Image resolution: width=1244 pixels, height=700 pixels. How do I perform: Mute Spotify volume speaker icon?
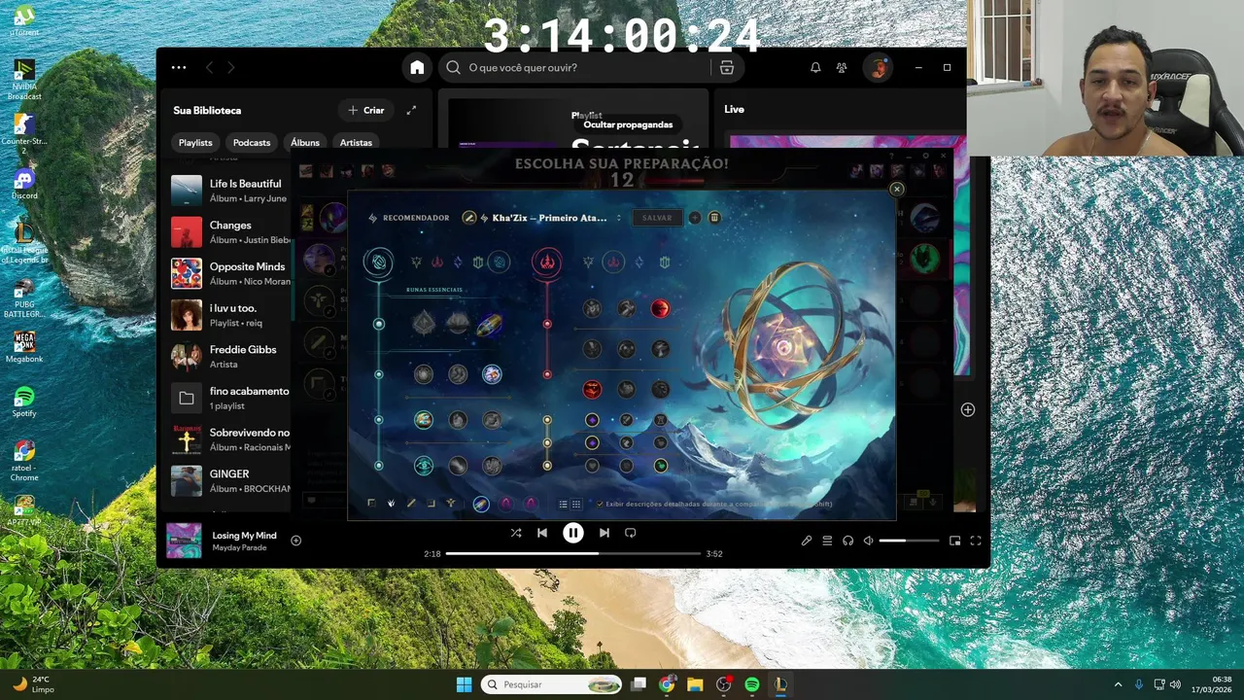point(868,541)
